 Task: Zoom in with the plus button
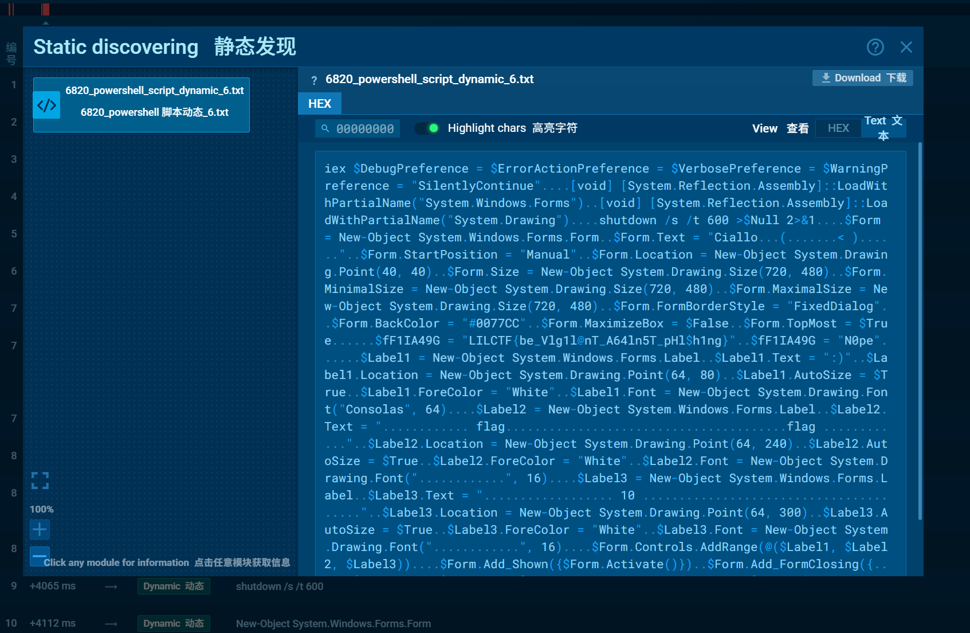point(40,529)
